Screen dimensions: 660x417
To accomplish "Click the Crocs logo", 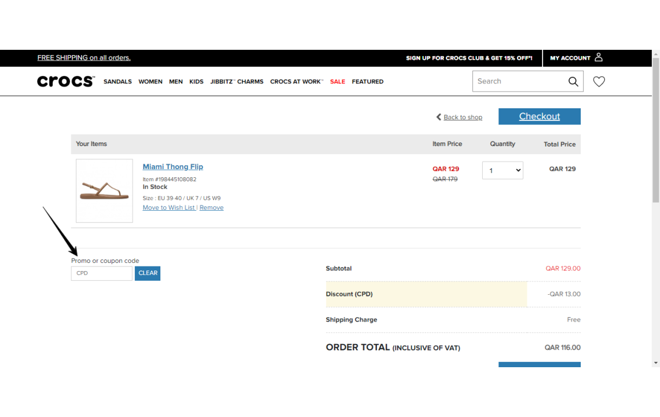I will (x=65, y=81).
